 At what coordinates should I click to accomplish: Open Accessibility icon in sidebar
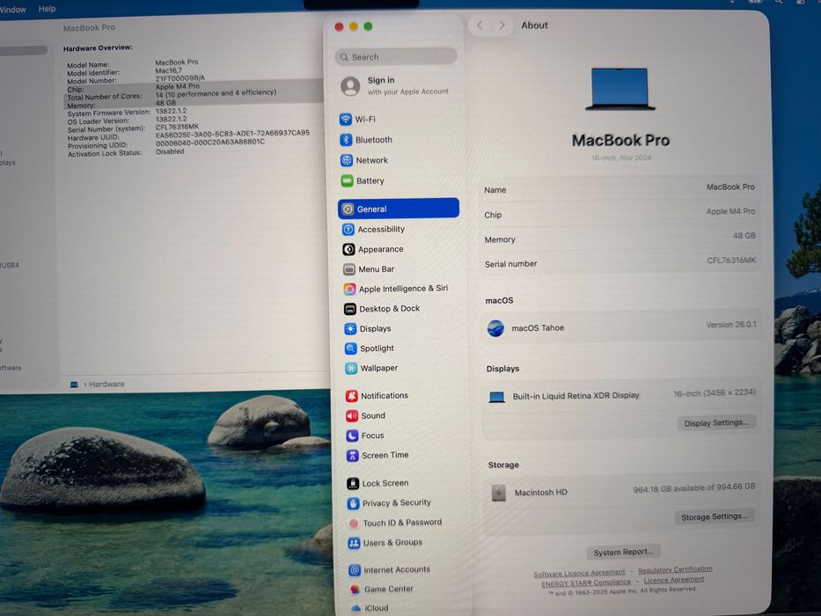(348, 230)
